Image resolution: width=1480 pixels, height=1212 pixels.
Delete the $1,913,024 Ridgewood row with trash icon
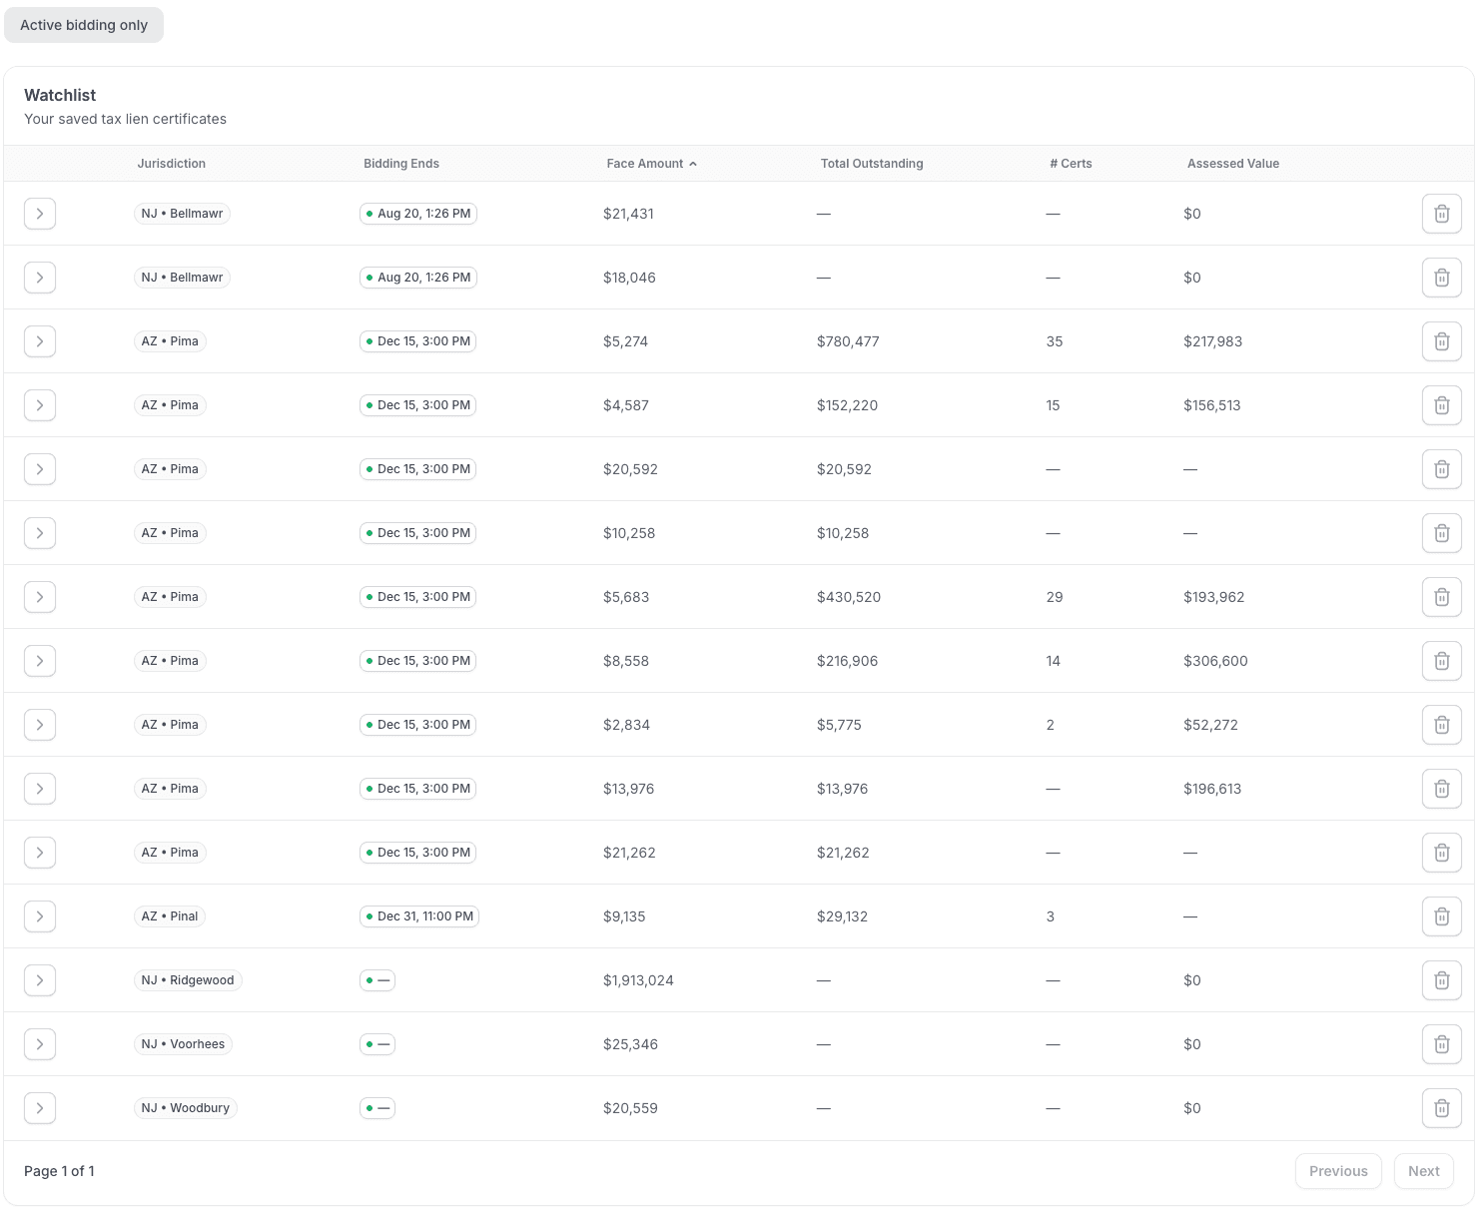tap(1441, 980)
